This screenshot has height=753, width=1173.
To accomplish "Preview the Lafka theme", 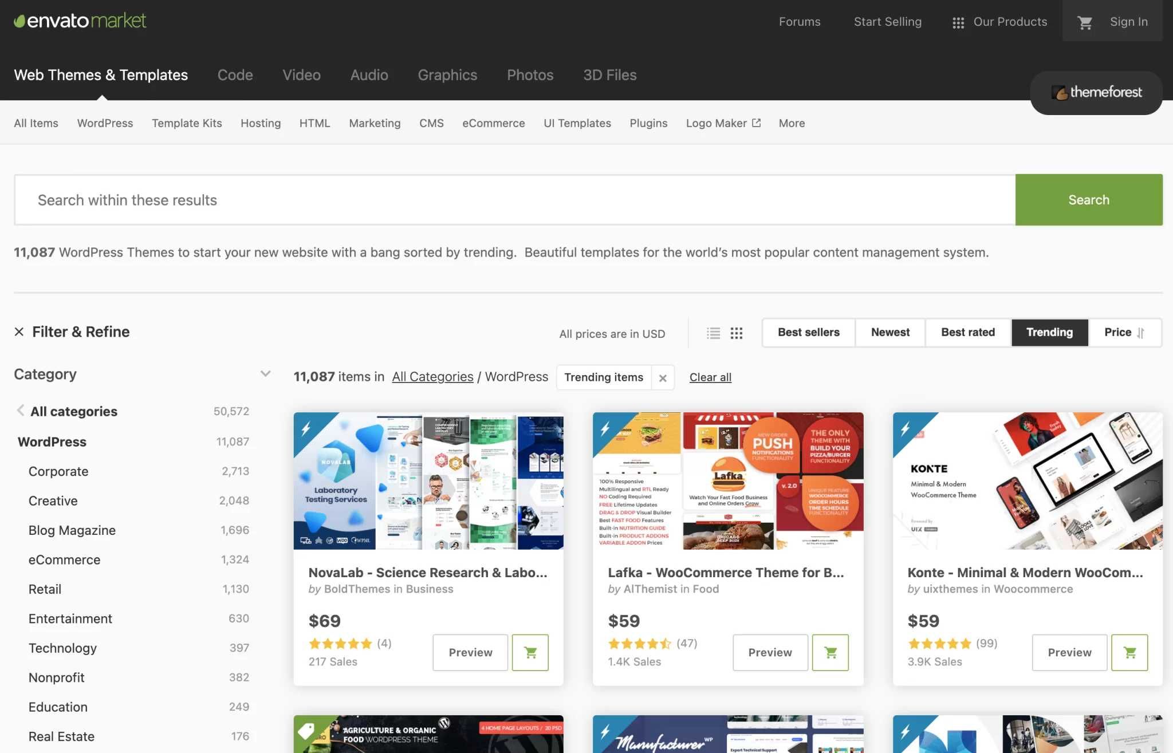I will coord(770,652).
